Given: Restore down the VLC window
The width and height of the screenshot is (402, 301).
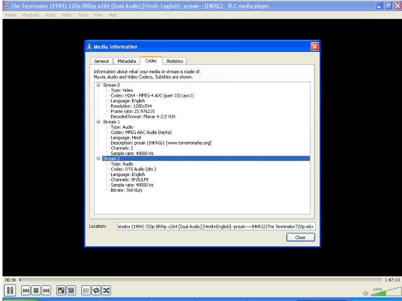Looking at the screenshot, I should [x=388, y=6].
